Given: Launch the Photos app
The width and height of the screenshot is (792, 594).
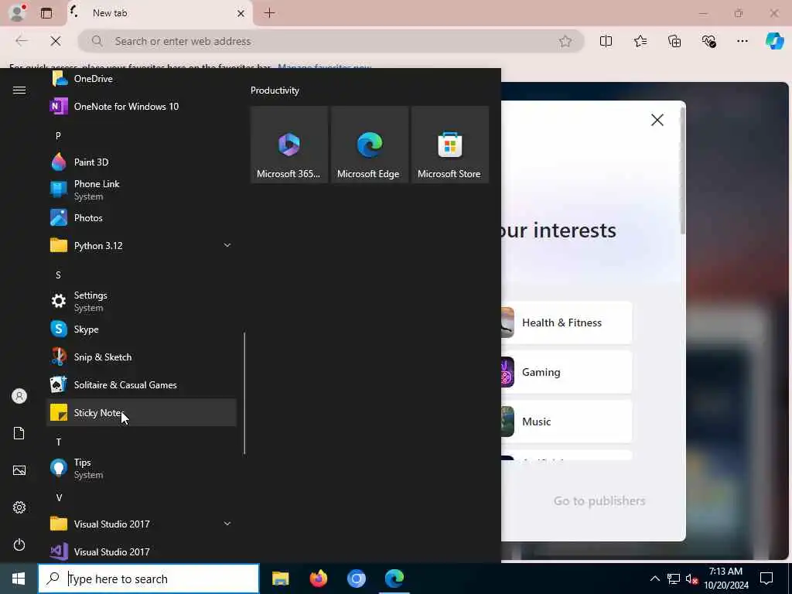Looking at the screenshot, I should tap(142, 217).
